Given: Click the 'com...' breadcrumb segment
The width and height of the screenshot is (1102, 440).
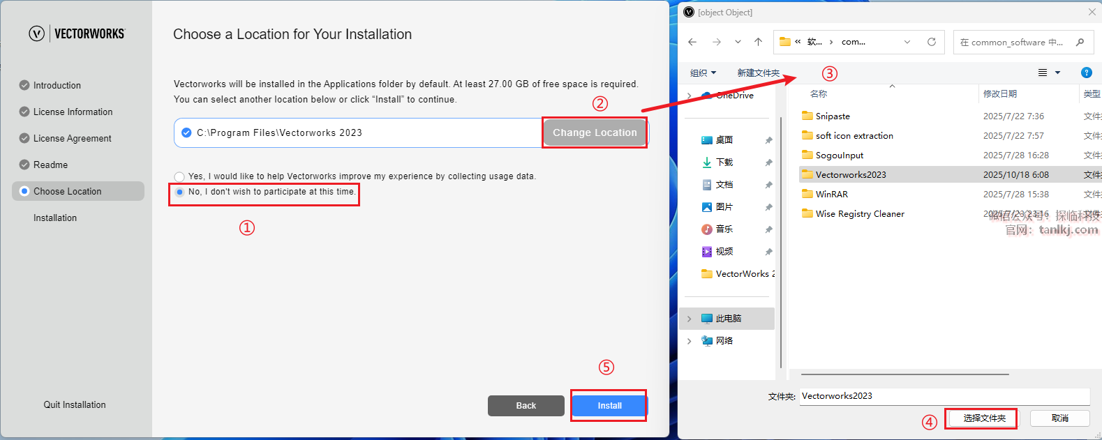Looking at the screenshot, I should [x=853, y=42].
